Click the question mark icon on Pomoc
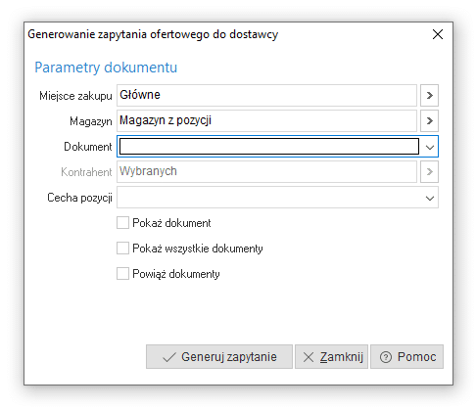Image resolution: width=476 pixels, height=408 pixels. (x=385, y=357)
